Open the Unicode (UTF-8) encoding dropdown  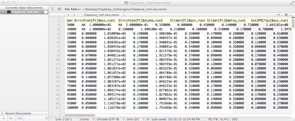[x=110, y=119]
